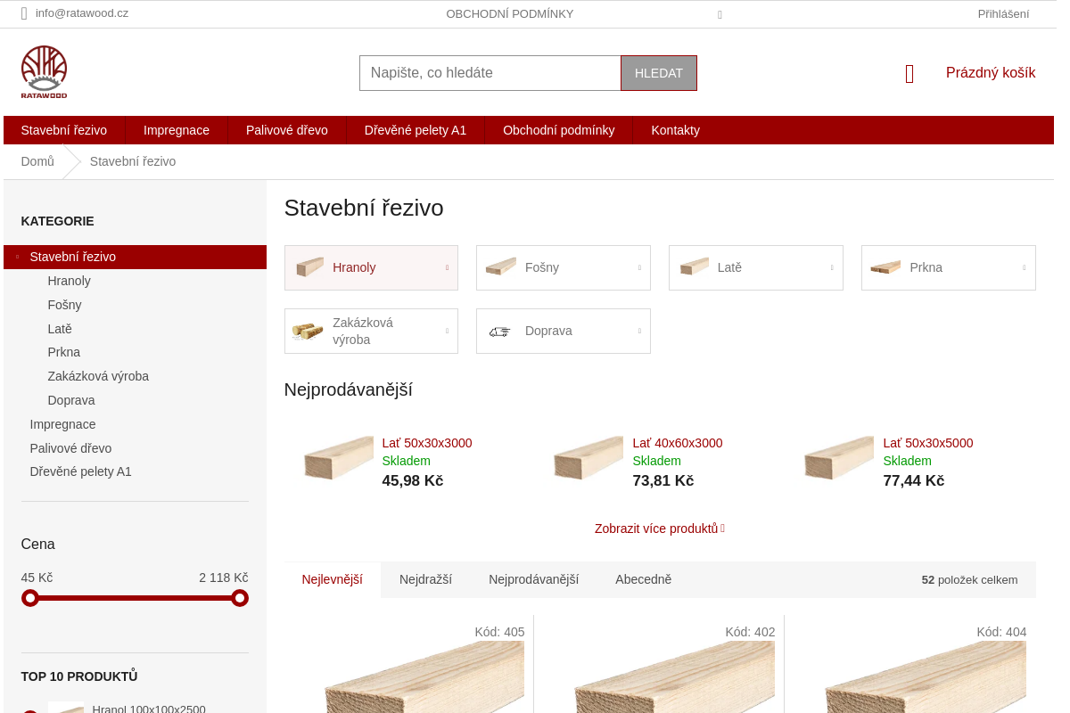Select Latě in sidebar categories

[x=60, y=329]
